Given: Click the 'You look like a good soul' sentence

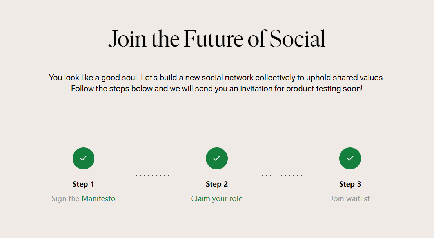Looking at the screenshot, I should click(94, 78).
